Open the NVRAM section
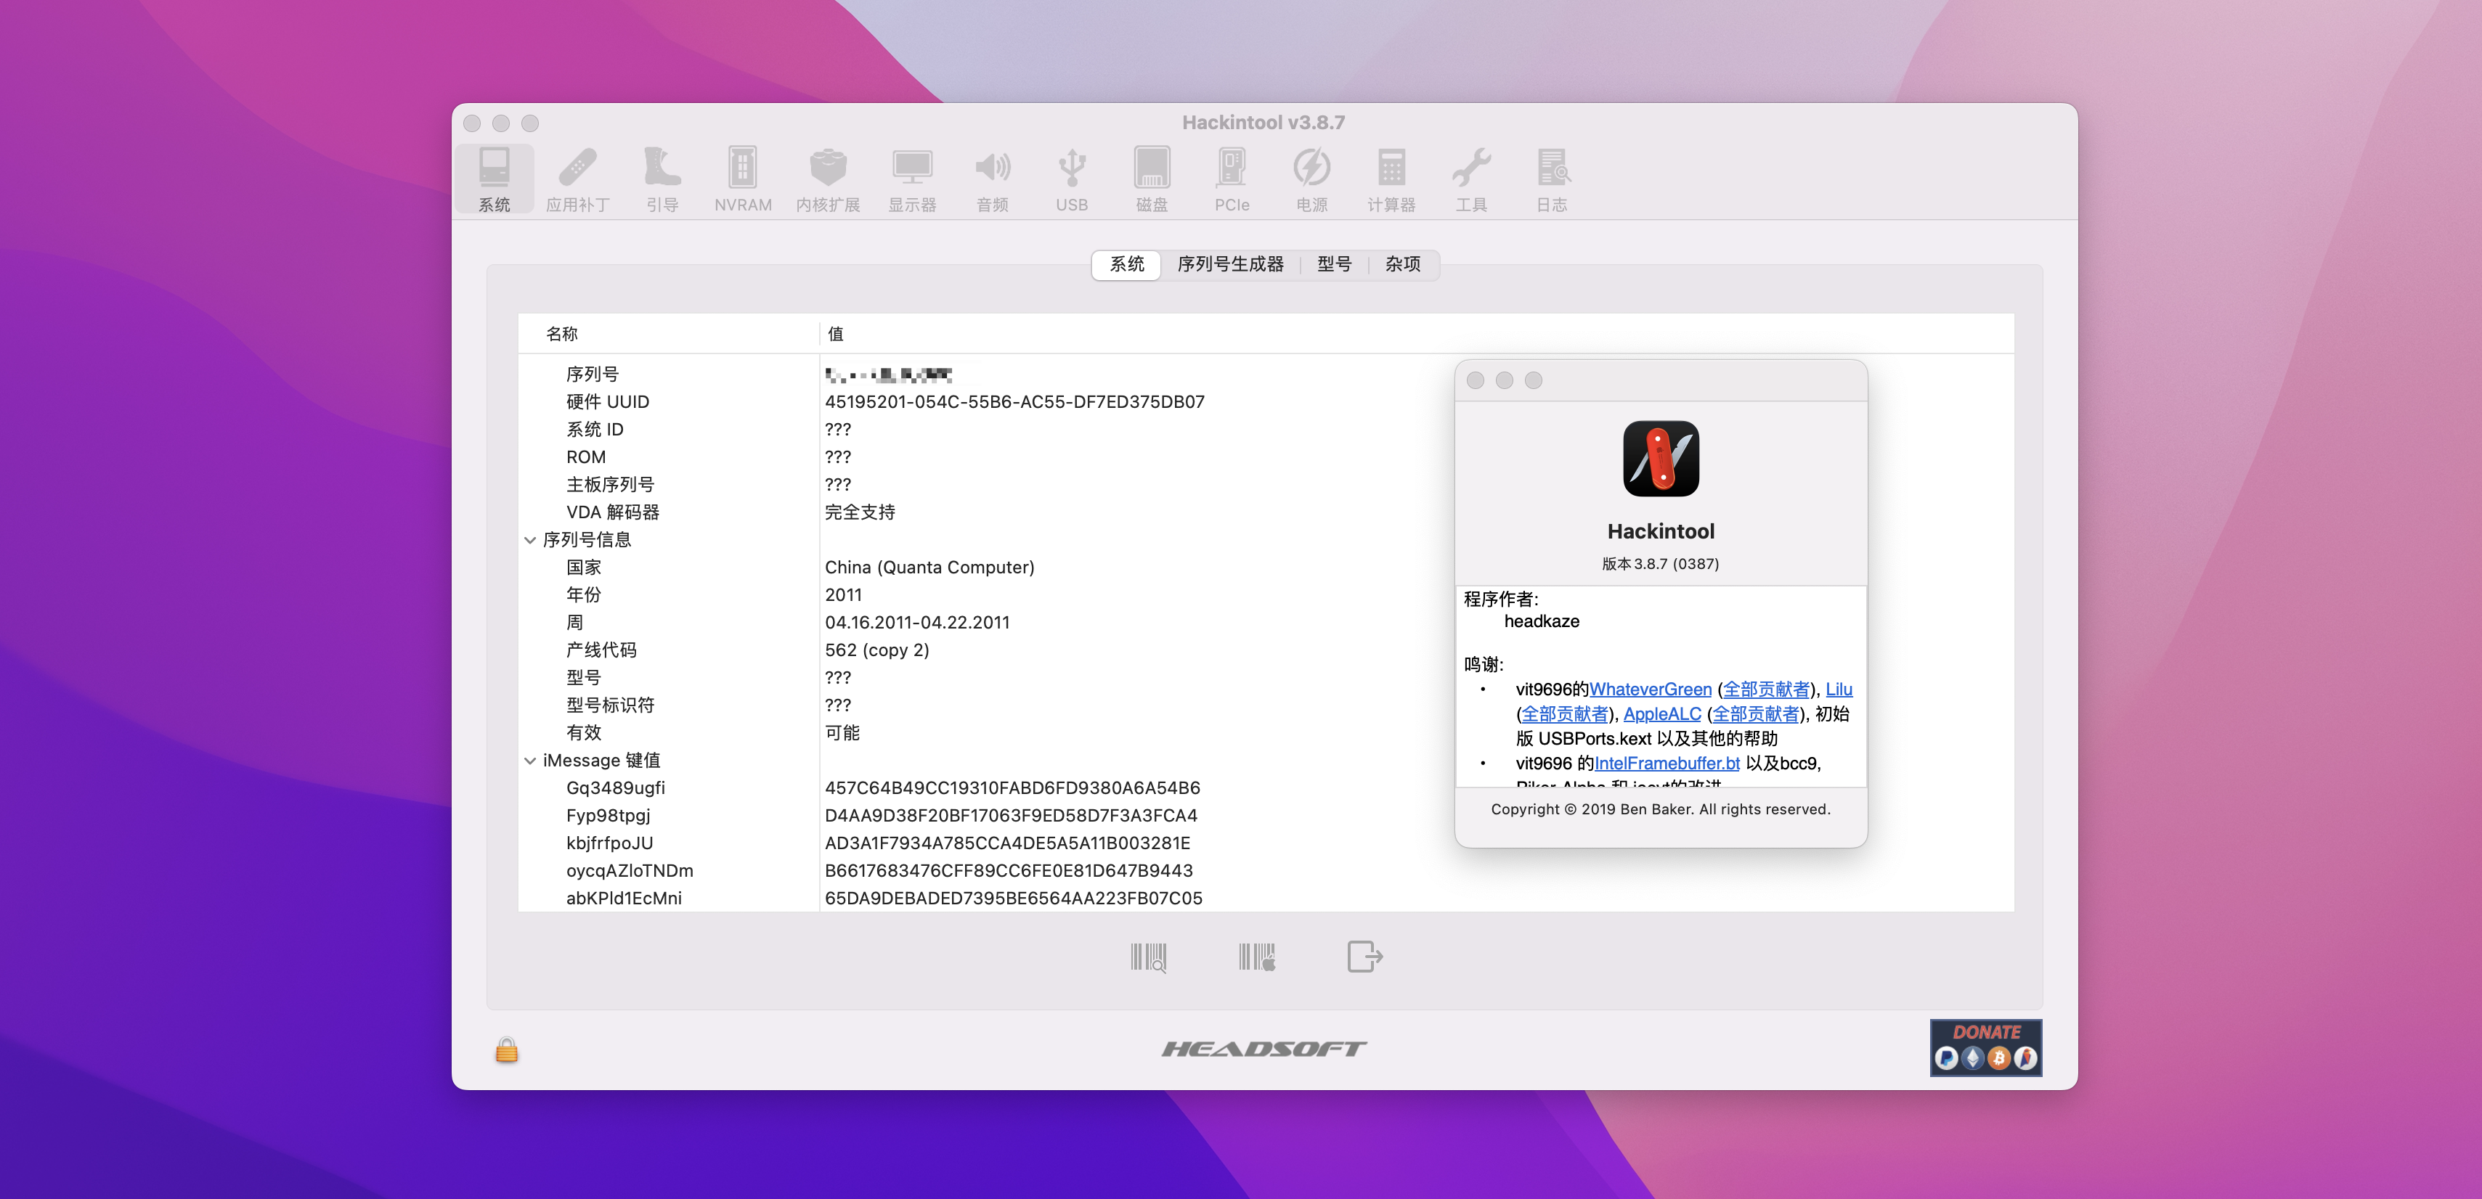2482x1199 pixels. [743, 179]
